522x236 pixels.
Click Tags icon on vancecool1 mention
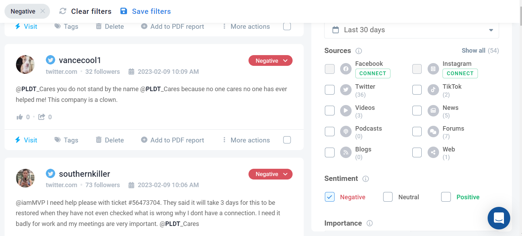pyautogui.click(x=58, y=140)
